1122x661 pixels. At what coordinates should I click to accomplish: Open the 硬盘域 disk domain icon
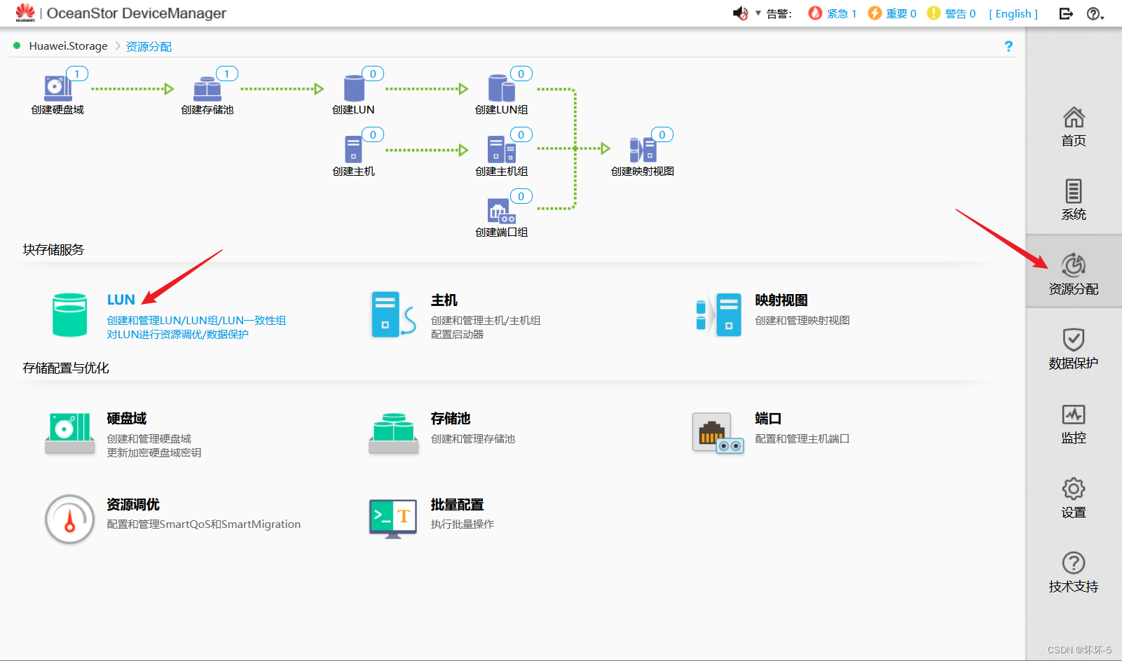tap(70, 433)
